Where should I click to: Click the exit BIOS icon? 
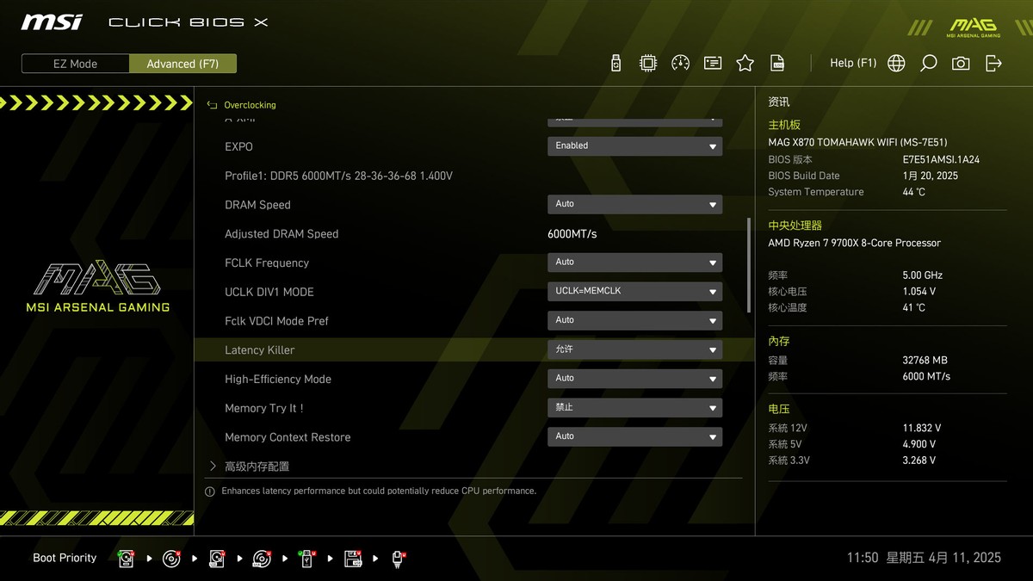coord(993,63)
